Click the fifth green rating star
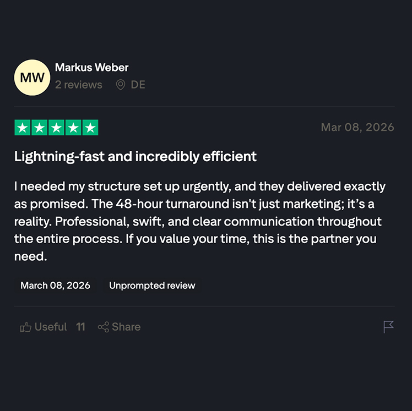 90,128
